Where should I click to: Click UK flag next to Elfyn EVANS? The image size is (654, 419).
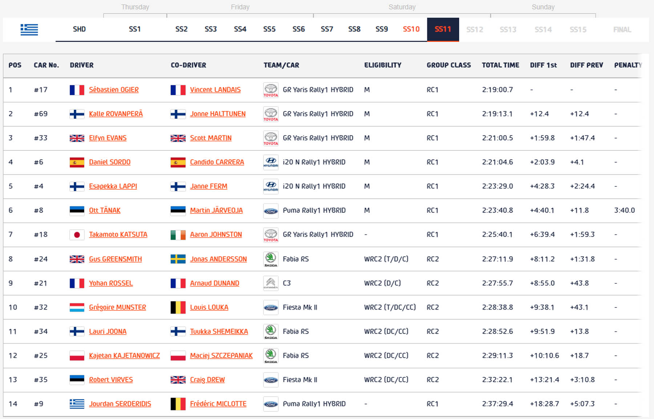(x=77, y=138)
